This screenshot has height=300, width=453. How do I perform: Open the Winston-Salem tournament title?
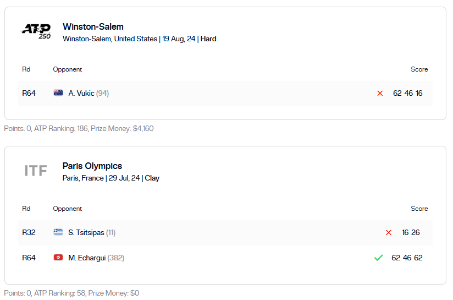[93, 26]
